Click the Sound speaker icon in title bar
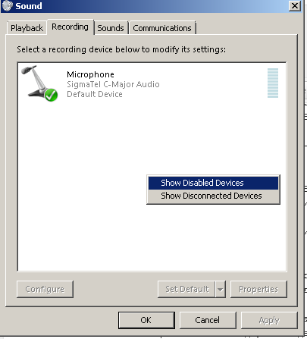 8,6
